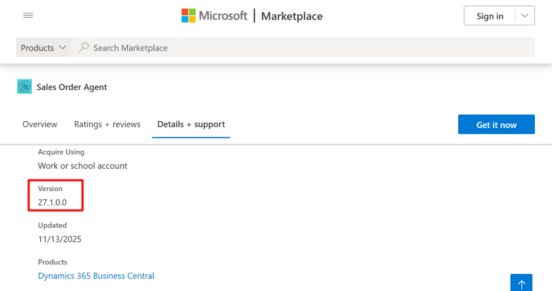
Task: Click the Sales Order Agent app icon
Action: click(24, 87)
